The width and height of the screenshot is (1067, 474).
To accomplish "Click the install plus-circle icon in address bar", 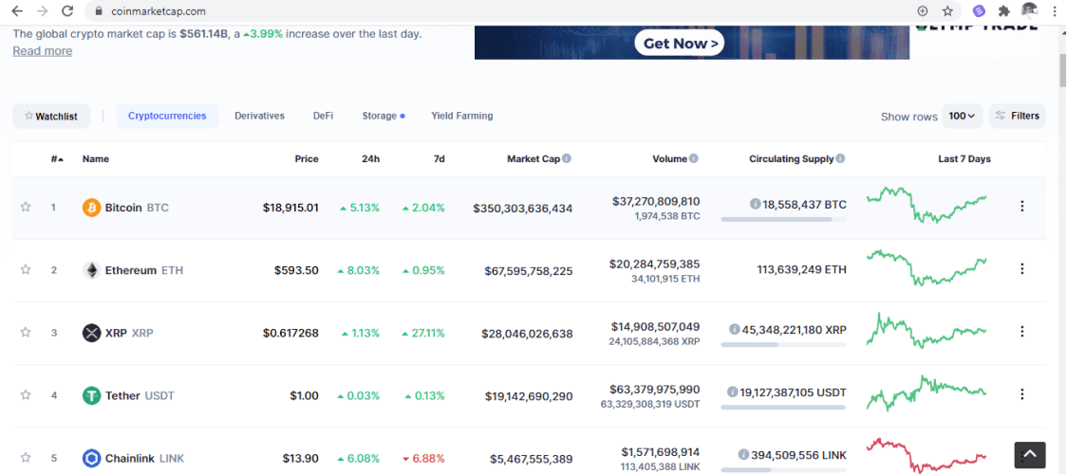I will [x=923, y=10].
